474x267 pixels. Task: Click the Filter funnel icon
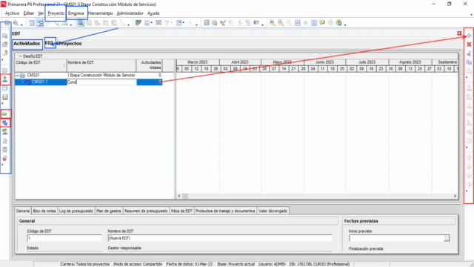click(x=167, y=23)
